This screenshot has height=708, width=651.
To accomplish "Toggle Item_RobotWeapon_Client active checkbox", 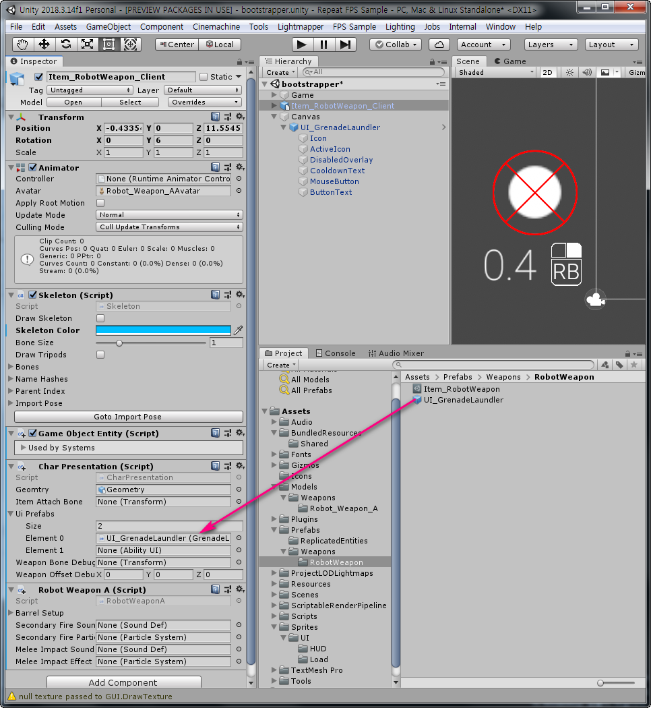I will click(39, 77).
